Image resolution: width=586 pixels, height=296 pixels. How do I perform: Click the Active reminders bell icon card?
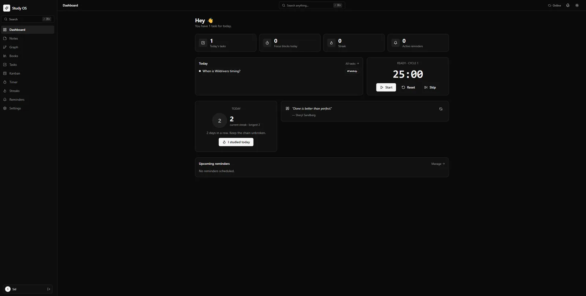[x=395, y=43]
